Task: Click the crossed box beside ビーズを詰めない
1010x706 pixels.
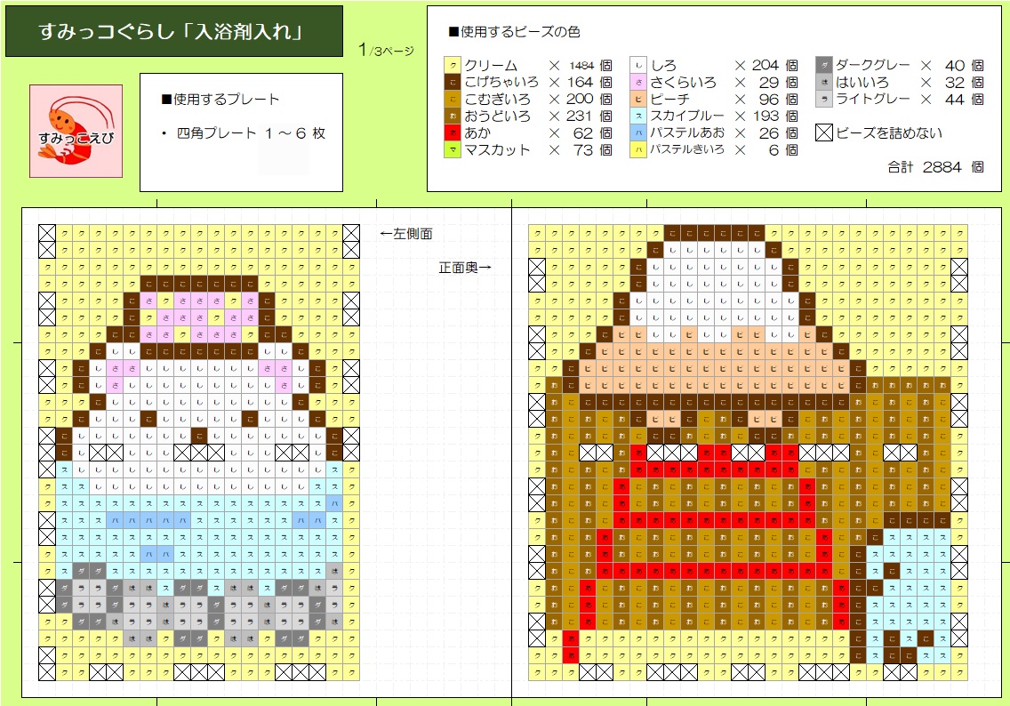Action: click(824, 132)
